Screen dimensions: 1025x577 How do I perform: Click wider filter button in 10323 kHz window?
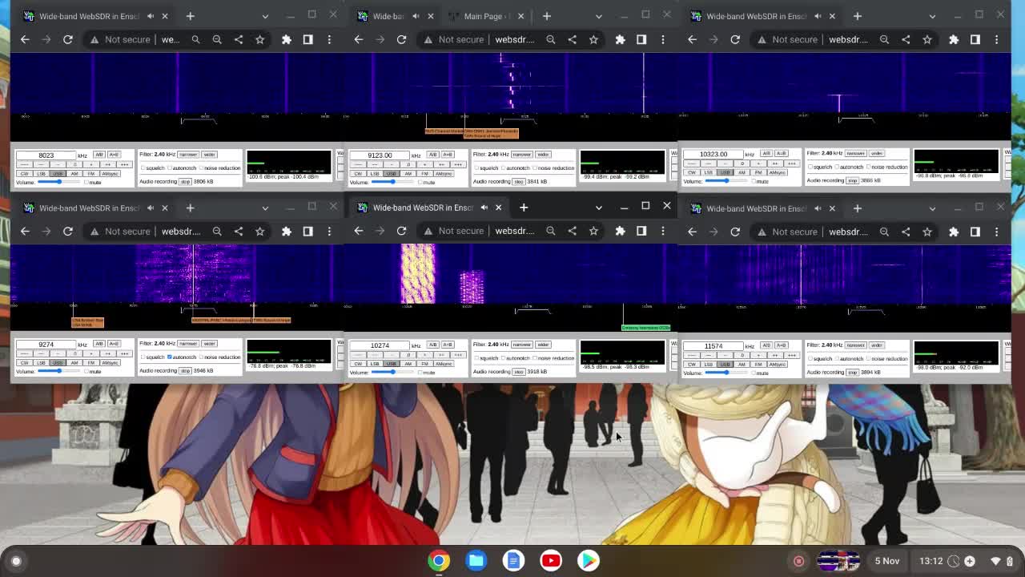pos(877,153)
